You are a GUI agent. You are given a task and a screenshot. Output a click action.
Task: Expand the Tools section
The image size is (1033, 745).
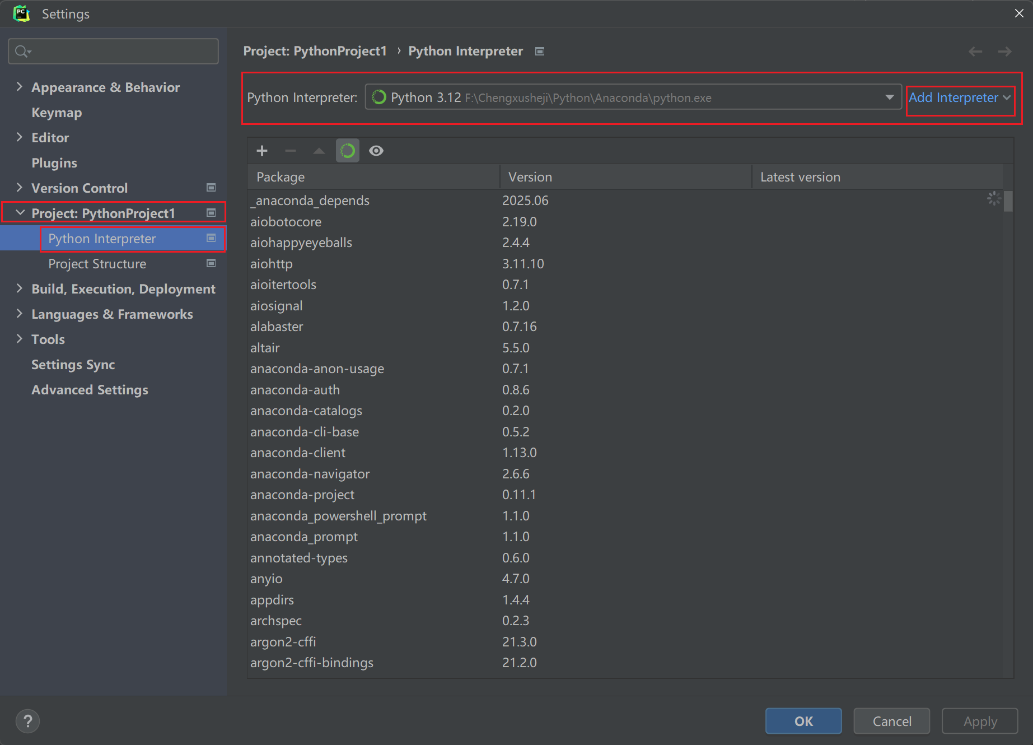20,339
